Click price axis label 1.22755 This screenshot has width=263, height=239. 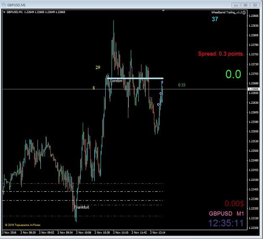(254, 54)
